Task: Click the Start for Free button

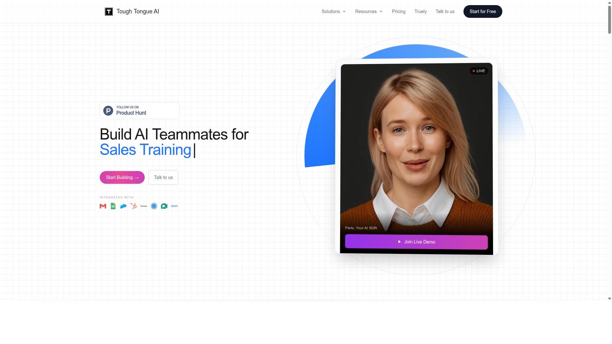Action: click(x=483, y=11)
